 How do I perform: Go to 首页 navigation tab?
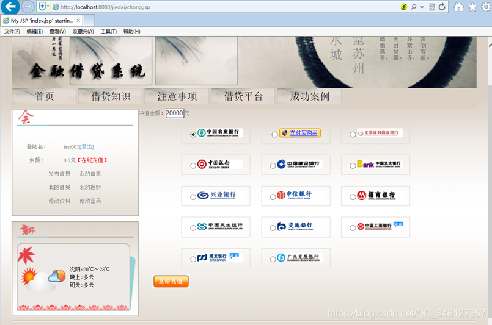click(x=44, y=96)
